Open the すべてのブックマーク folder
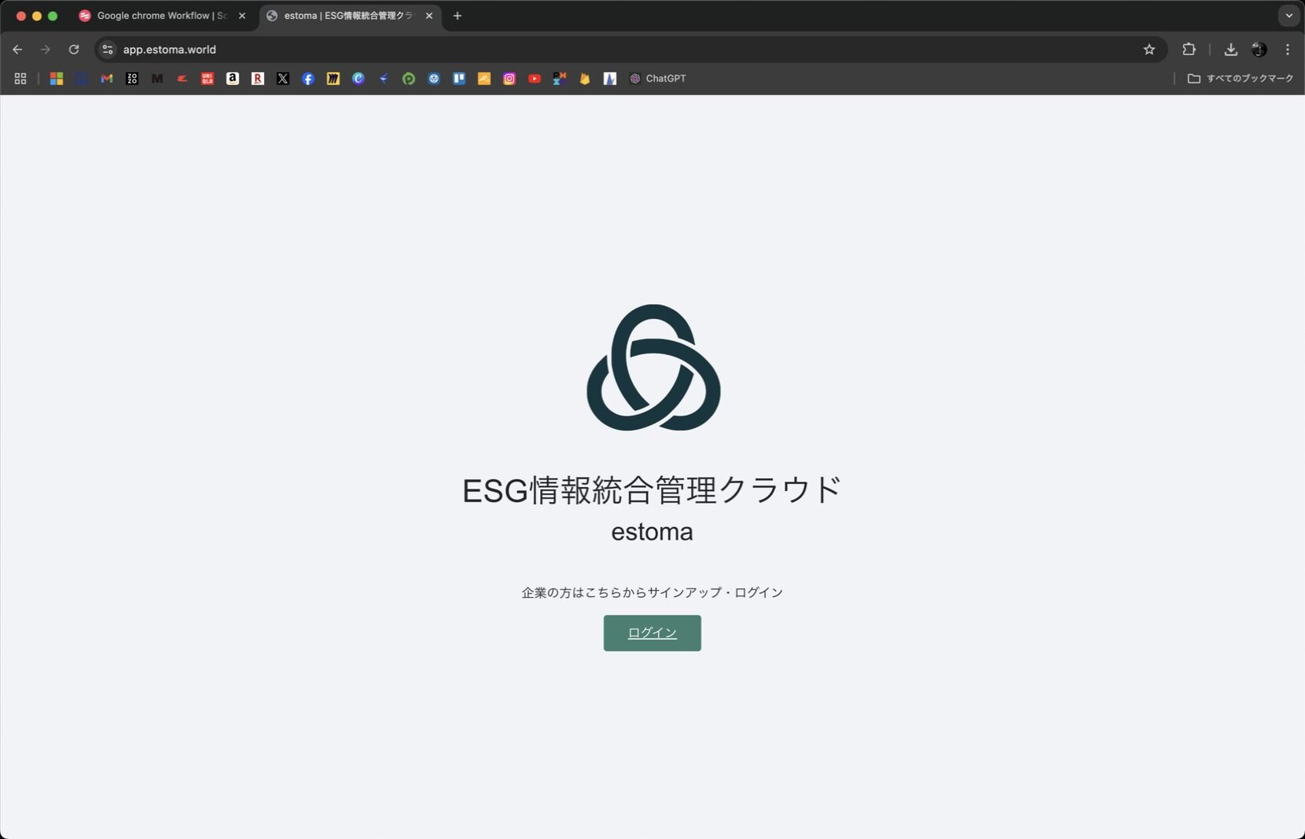The width and height of the screenshot is (1305, 839). point(1241,79)
